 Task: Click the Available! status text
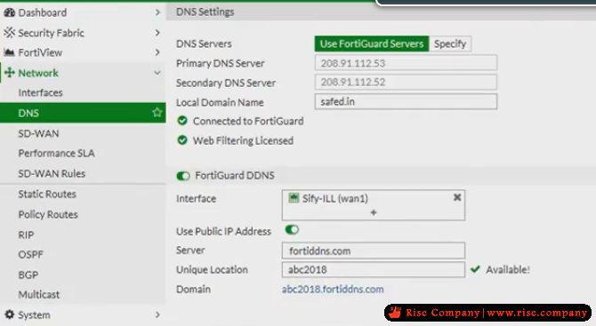(x=508, y=269)
